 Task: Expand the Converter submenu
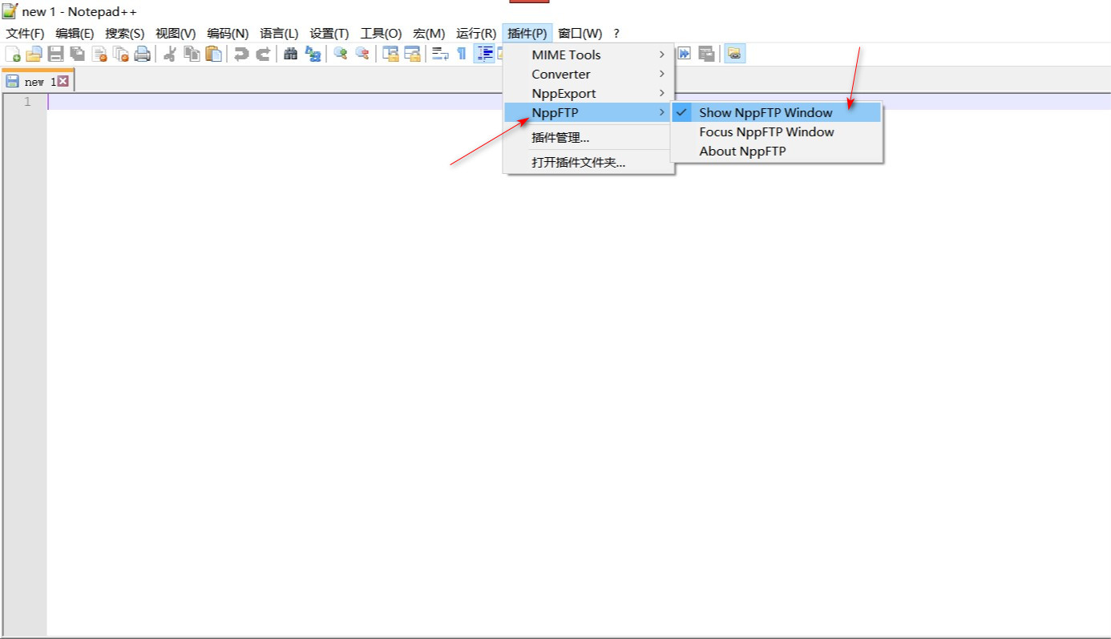pyautogui.click(x=589, y=75)
